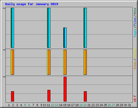Click the red 'KB F' legend label
This screenshot has width=138, height=108.
[135, 99]
